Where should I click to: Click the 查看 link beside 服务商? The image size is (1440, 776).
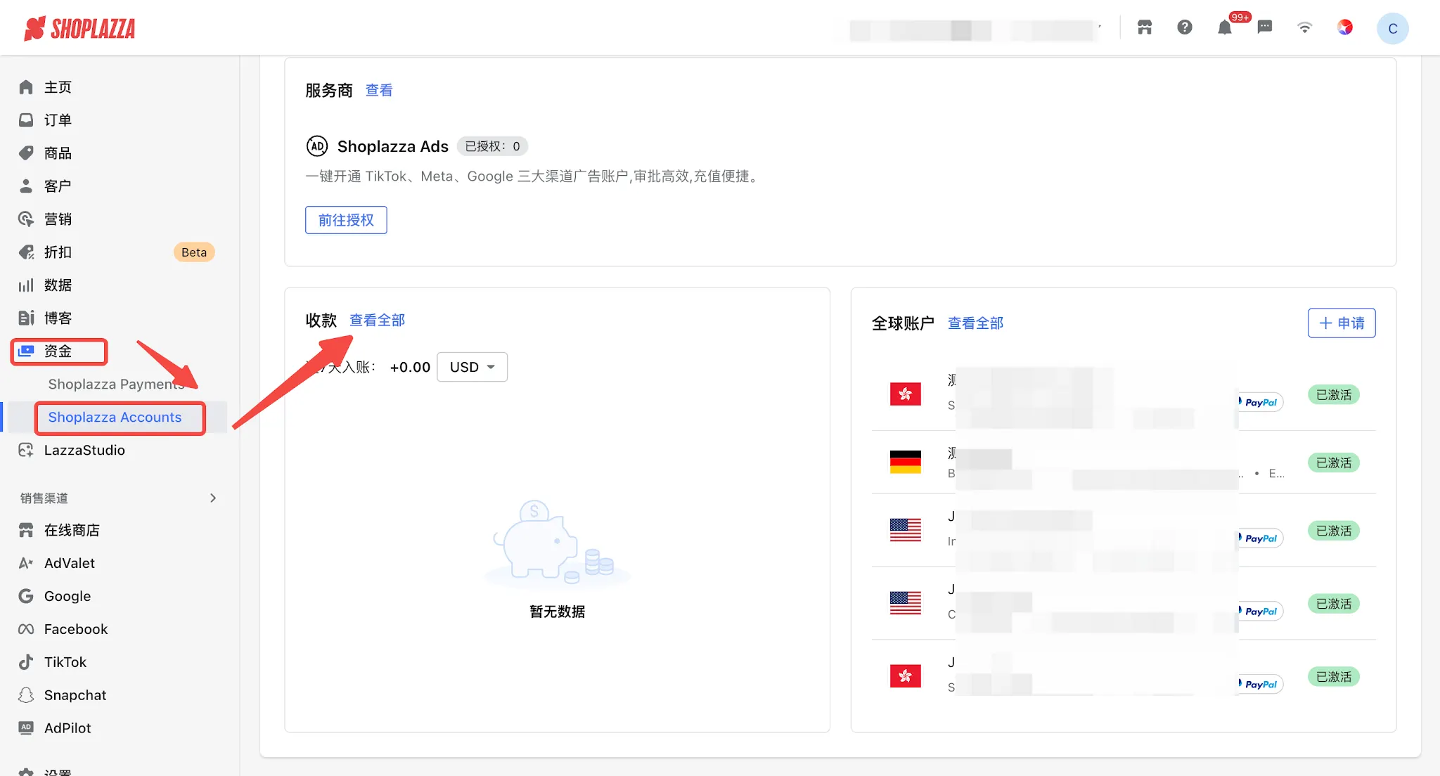click(x=379, y=90)
